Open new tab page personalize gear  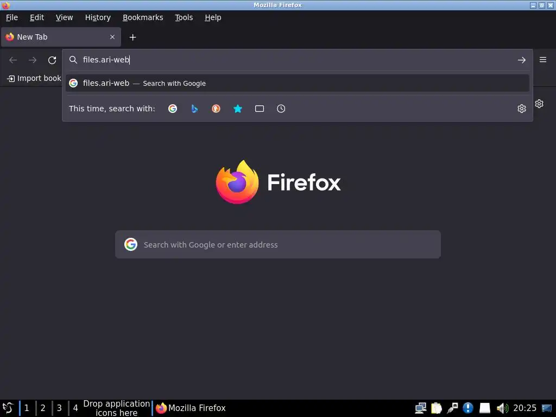(x=539, y=104)
